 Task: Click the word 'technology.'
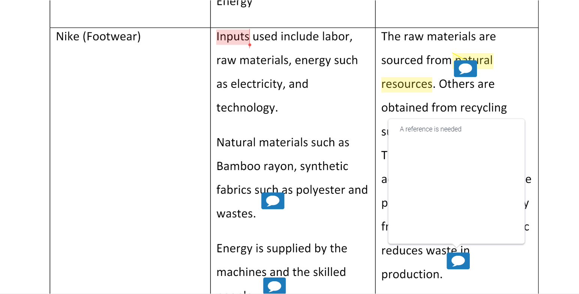tap(247, 108)
